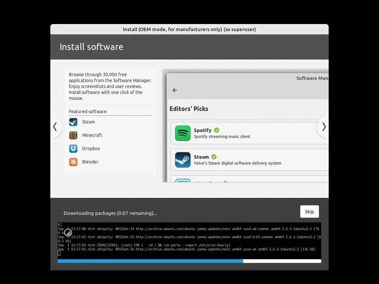Click the log line for sssd-krb5-common
The image size is (379, 284).
pyautogui.click(x=189, y=239)
